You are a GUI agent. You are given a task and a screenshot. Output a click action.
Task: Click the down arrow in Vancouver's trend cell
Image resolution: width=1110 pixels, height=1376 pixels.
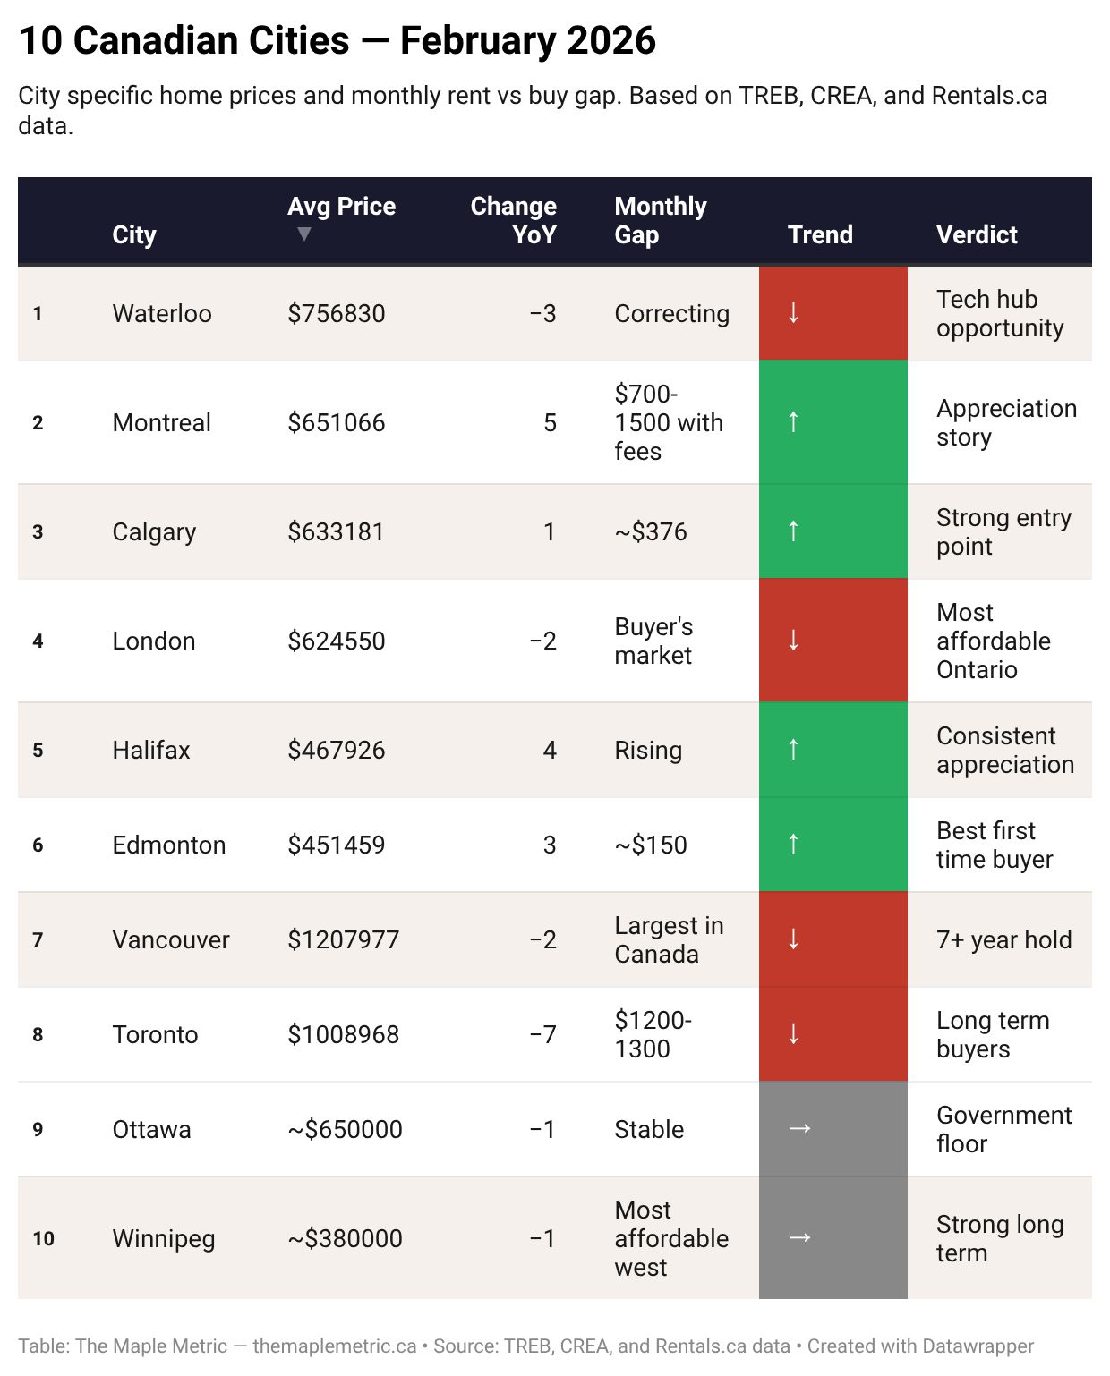793,939
